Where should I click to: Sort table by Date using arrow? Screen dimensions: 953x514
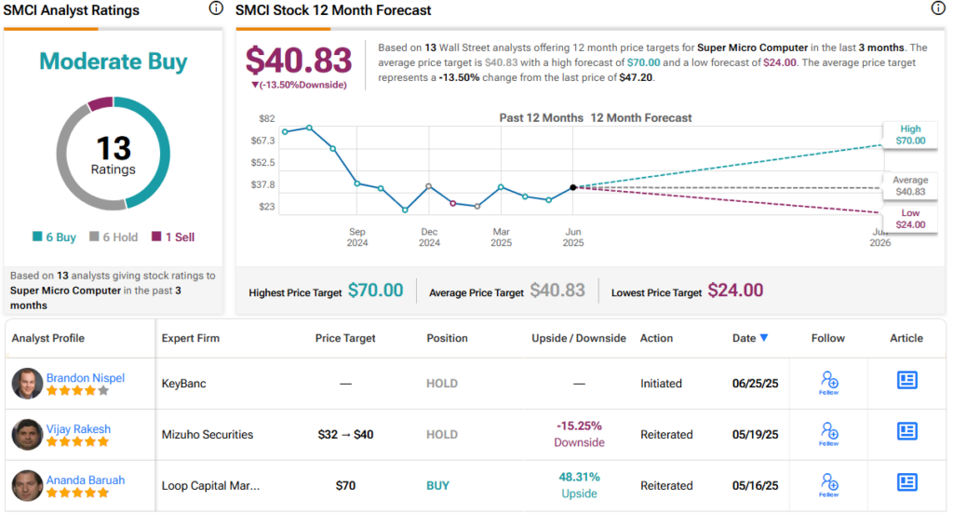click(764, 338)
